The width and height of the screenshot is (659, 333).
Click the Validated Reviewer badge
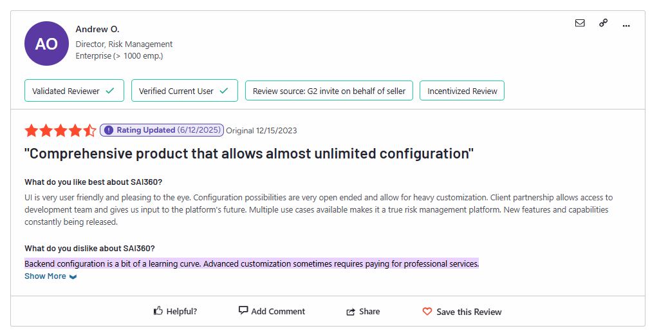[x=74, y=91]
